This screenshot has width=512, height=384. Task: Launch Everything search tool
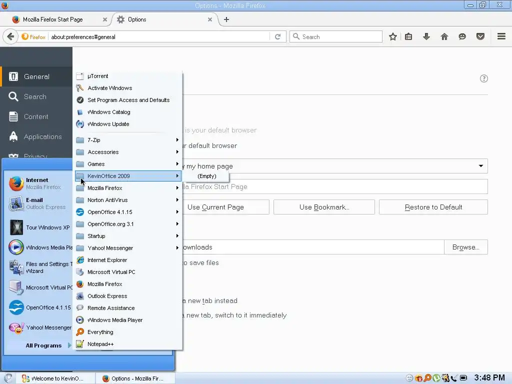tap(128, 332)
